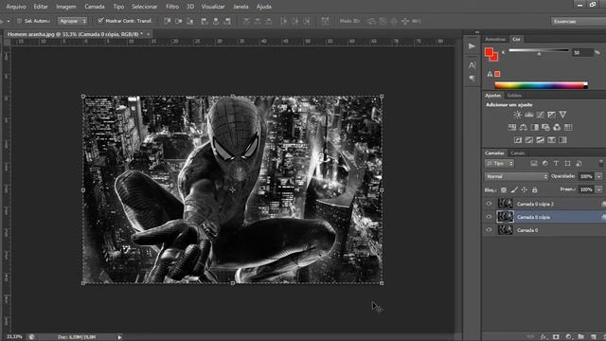The image size is (606, 341).
Task: Toggle the layer filter switch
Action: tap(601, 163)
